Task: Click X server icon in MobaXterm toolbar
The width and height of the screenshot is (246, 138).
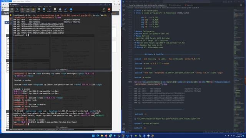Action: click(103, 10)
